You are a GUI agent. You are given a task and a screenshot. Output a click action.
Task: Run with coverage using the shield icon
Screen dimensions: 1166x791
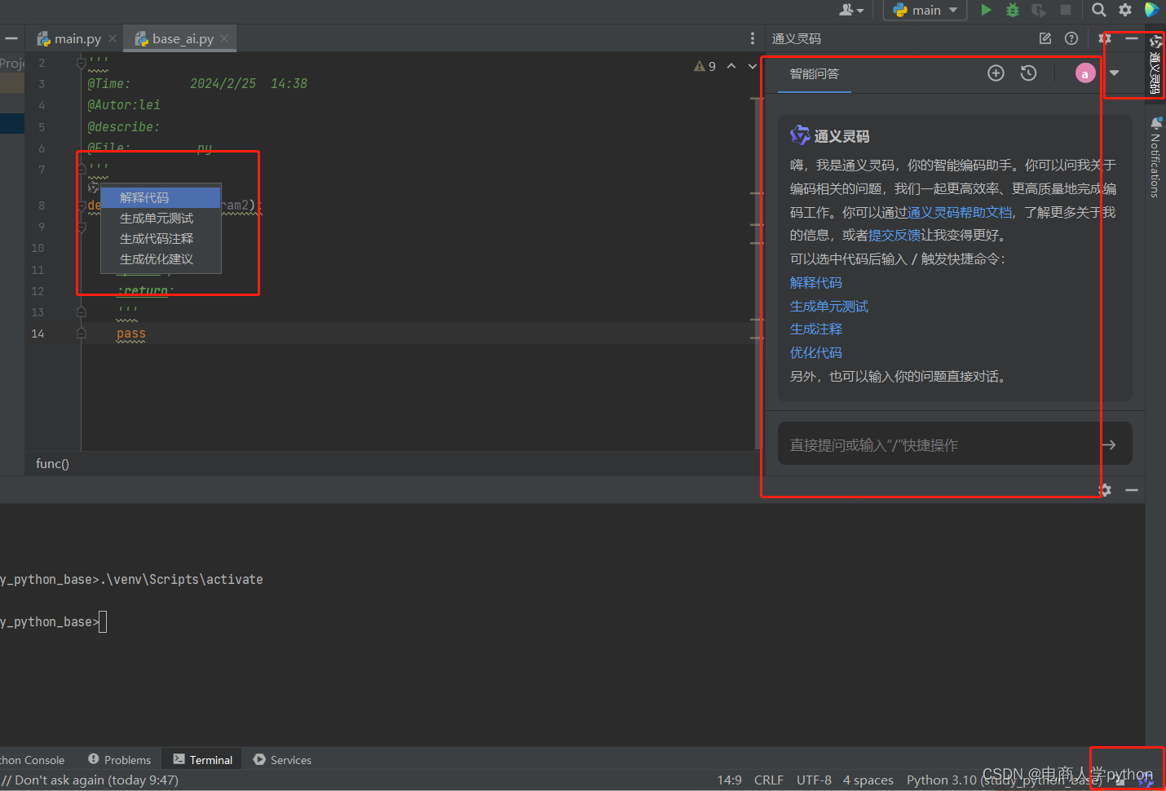(1039, 10)
